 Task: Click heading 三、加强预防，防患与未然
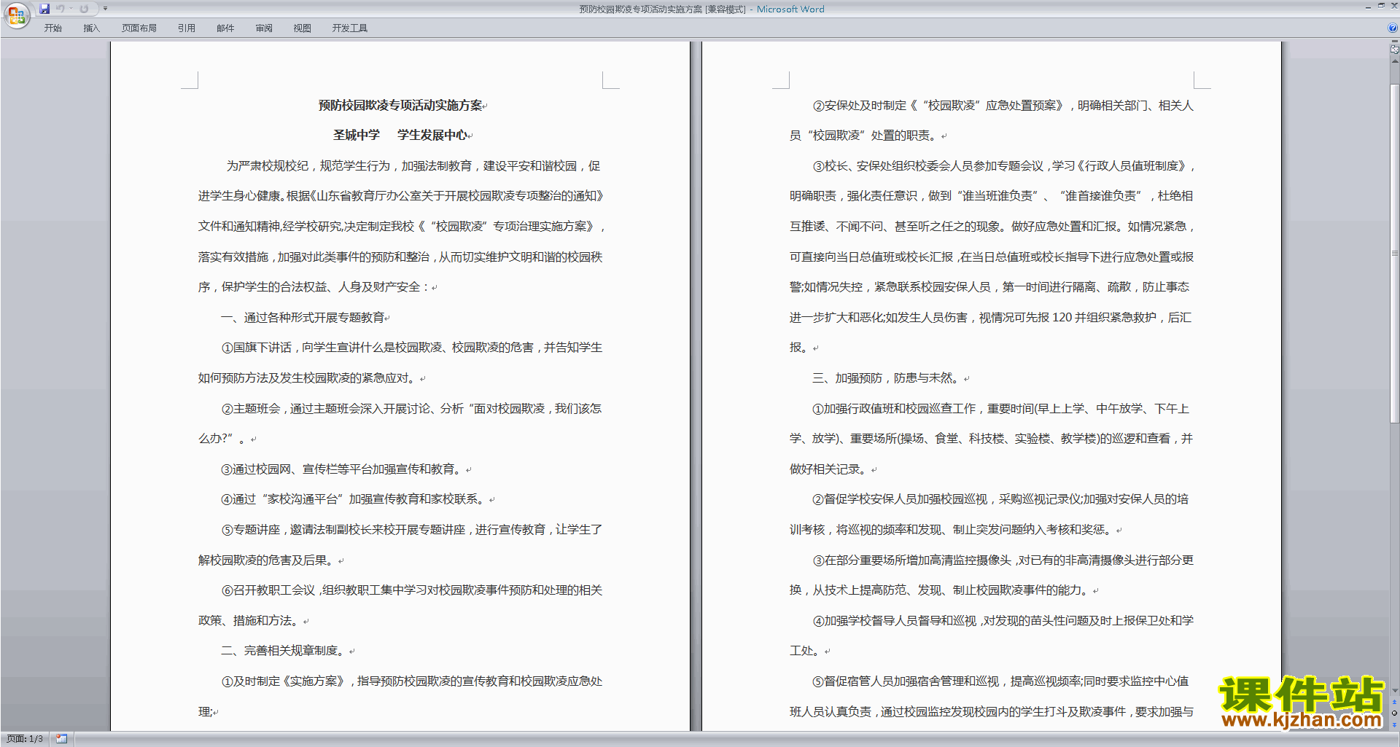tap(888, 378)
